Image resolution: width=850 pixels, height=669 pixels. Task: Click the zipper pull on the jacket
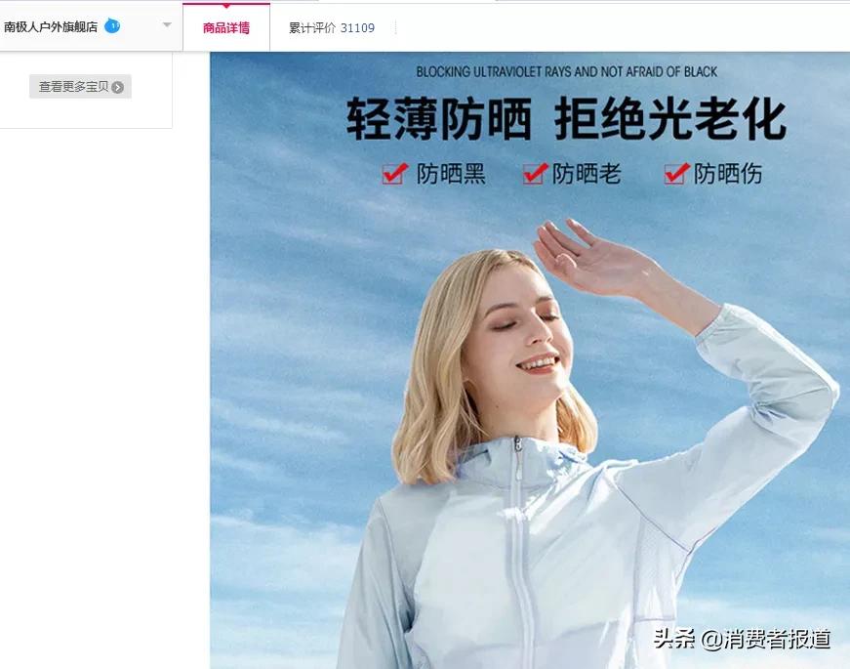click(517, 446)
